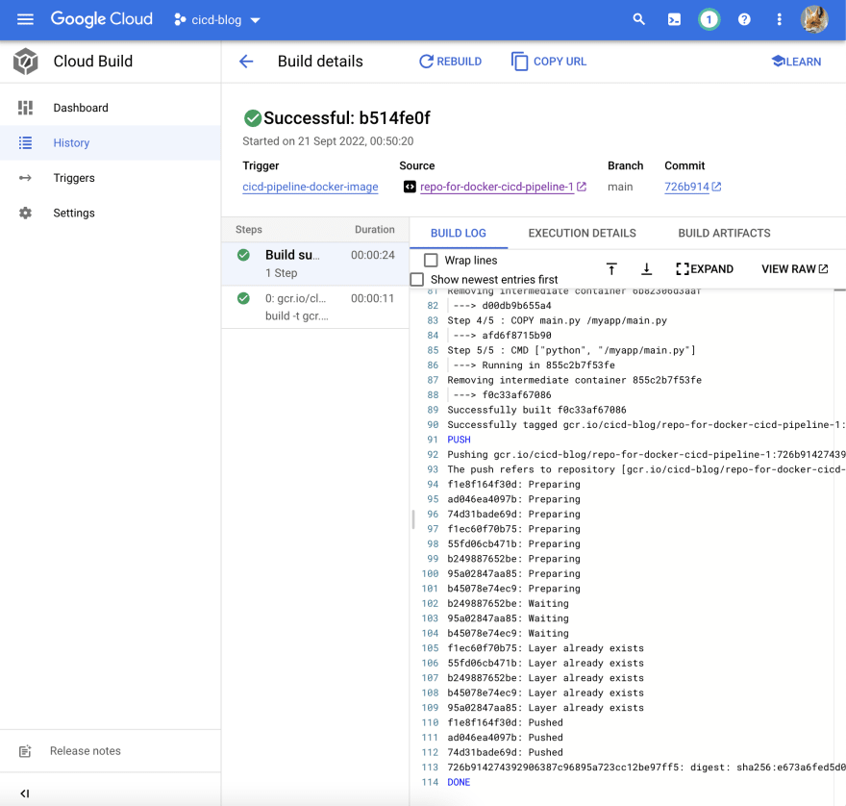Click the Duration column header
The image size is (846, 806).
(374, 230)
